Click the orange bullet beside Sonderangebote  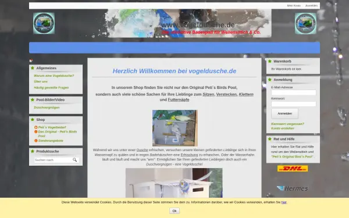coord(35,141)
